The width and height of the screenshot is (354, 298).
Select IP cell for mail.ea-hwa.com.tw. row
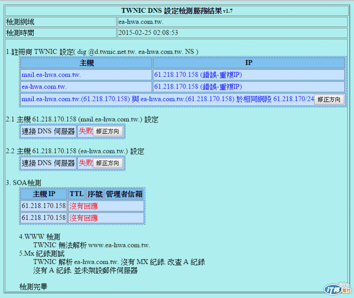[x=249, y=75]
